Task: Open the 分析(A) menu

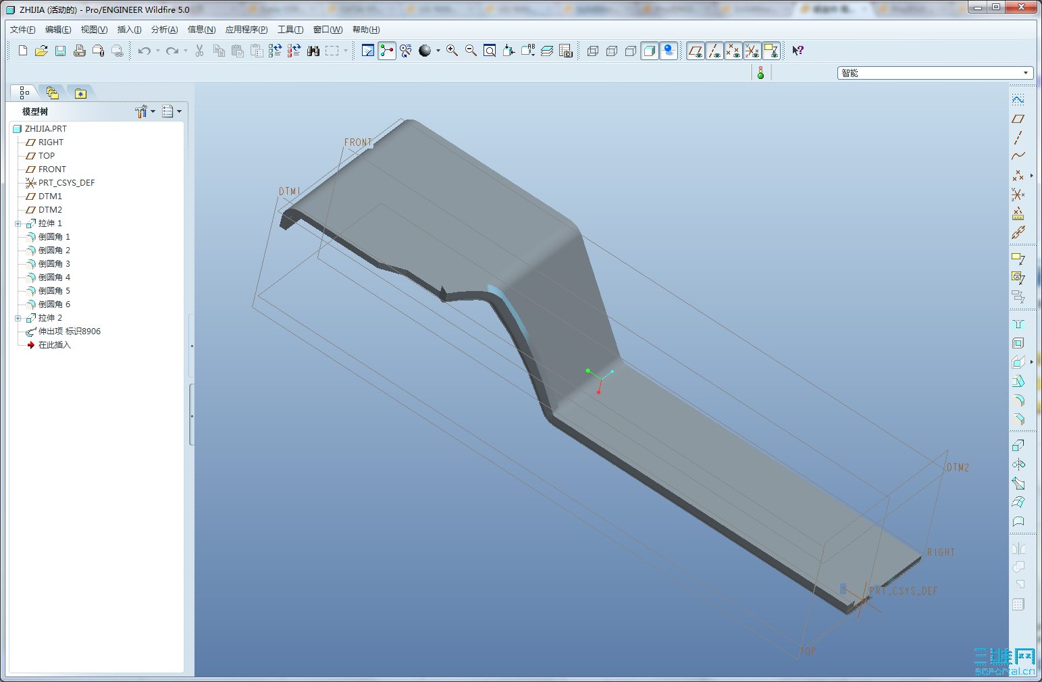Action: pyautogui.click(x=164, y=30)
